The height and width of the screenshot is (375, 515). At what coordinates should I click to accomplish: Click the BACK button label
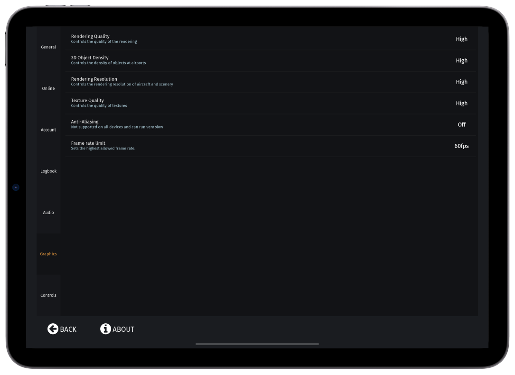pos(68,329)
